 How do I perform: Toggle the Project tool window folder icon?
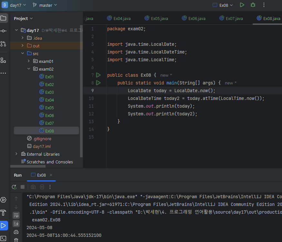pyautogui.click(x=4, y=18)
